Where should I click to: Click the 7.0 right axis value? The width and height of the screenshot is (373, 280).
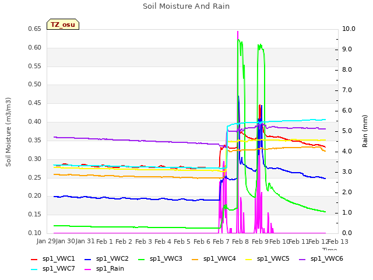[347, 90]
